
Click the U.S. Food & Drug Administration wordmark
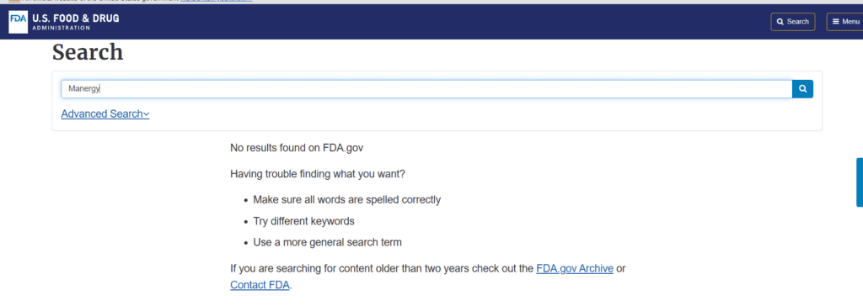[x=75, y=21]
